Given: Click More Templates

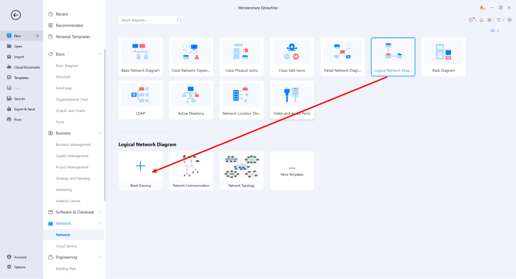Looking at the screenshot, I should coord(292,170).
